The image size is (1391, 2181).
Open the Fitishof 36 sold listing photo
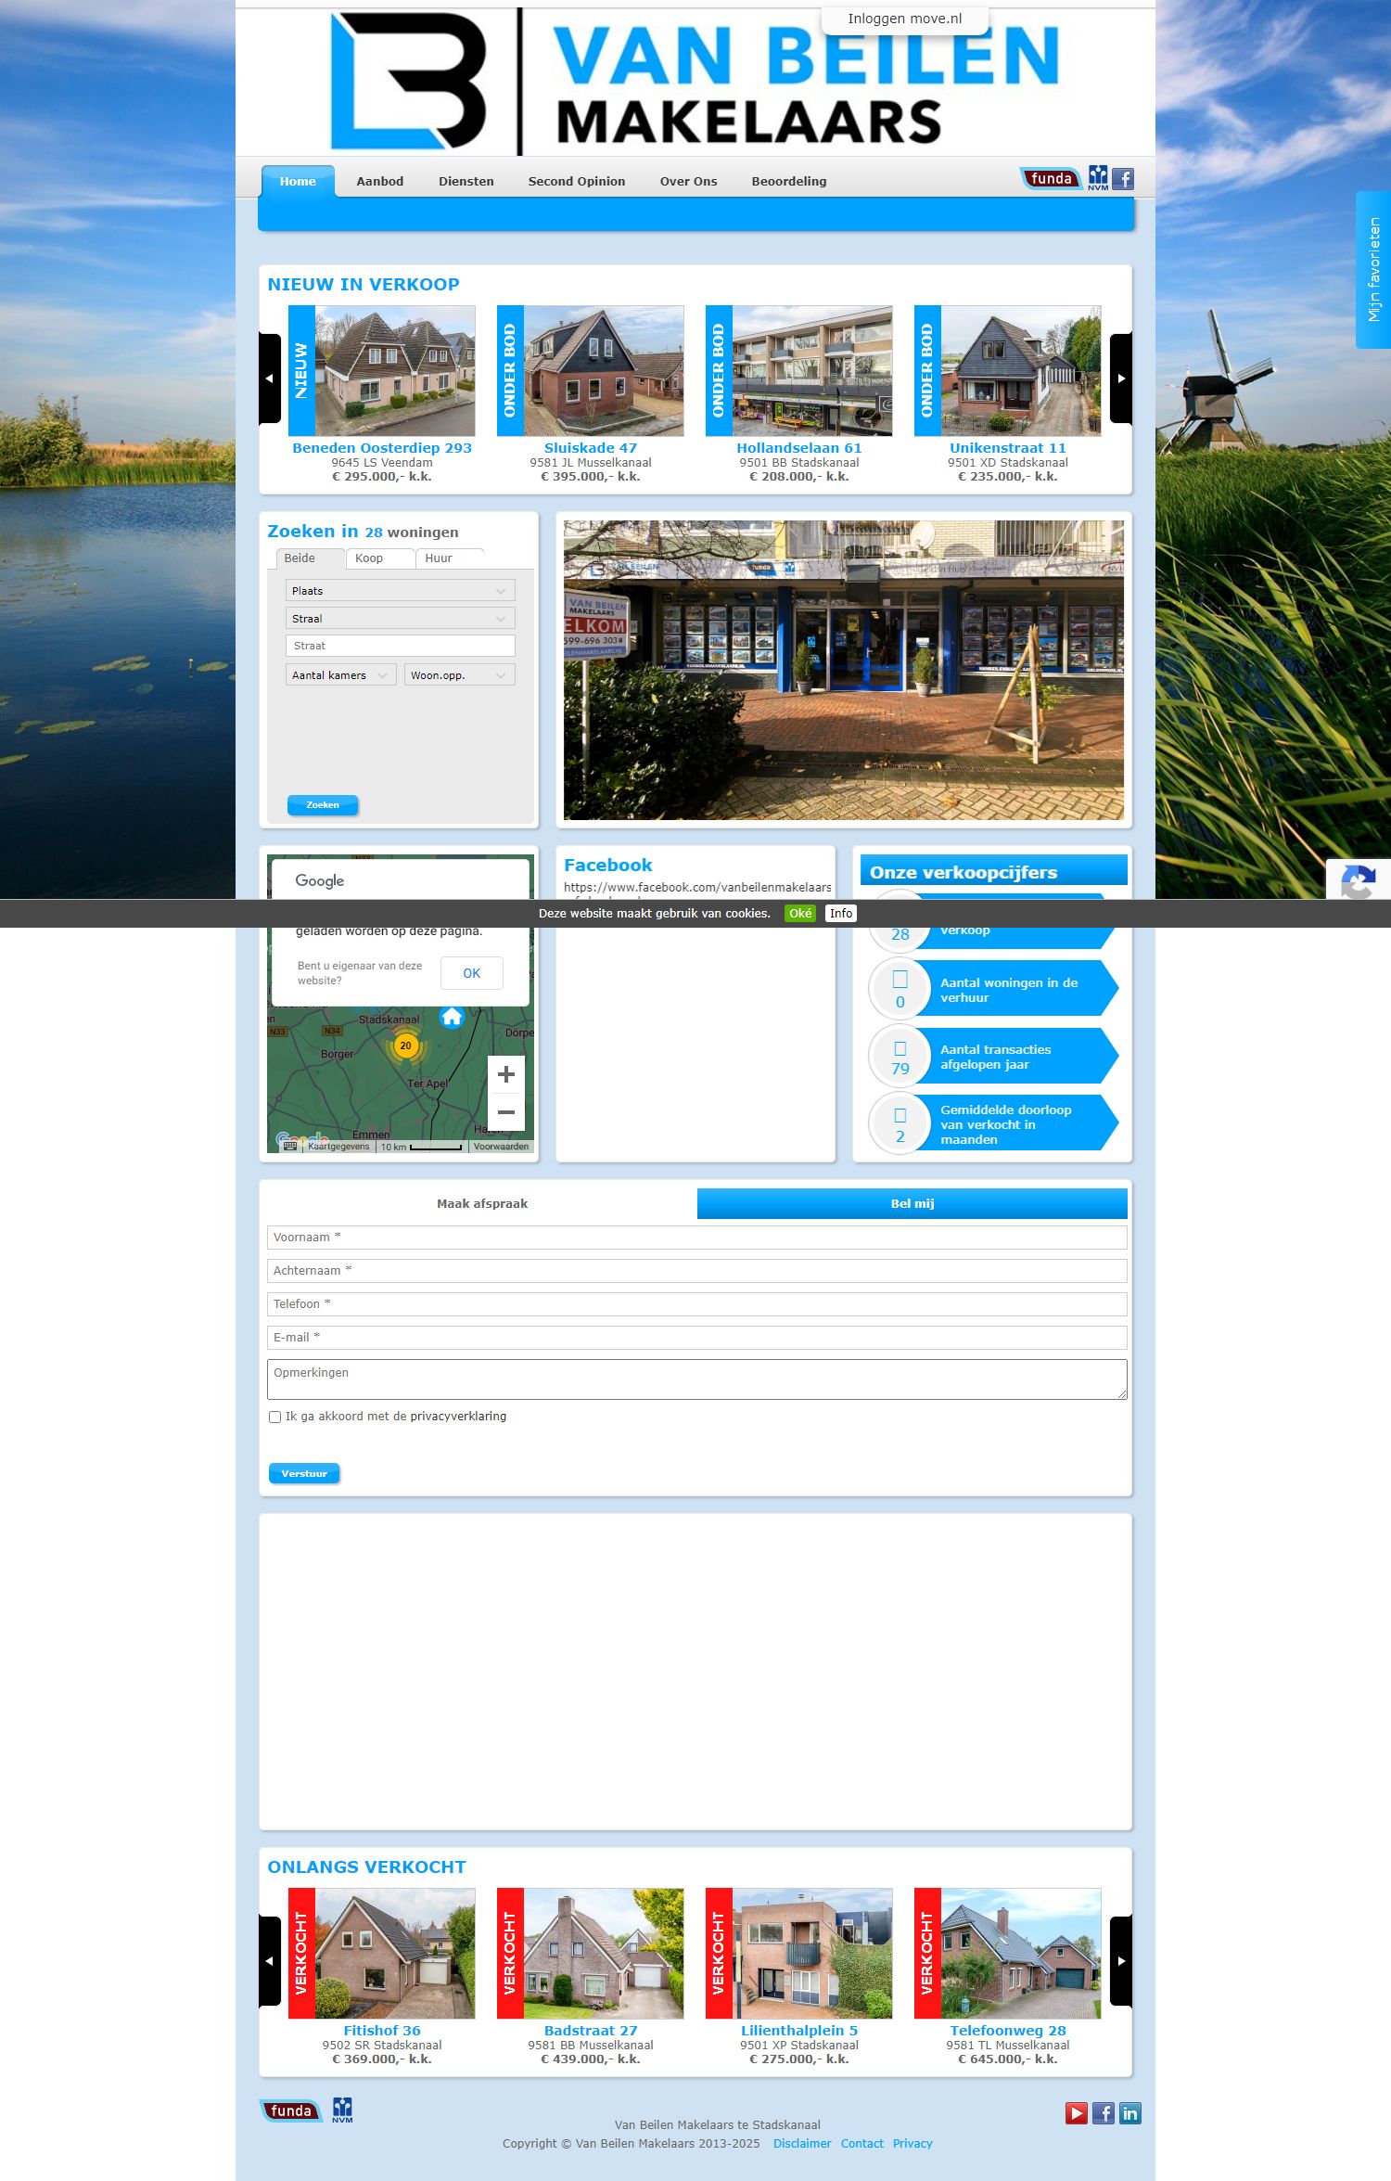382,1954
